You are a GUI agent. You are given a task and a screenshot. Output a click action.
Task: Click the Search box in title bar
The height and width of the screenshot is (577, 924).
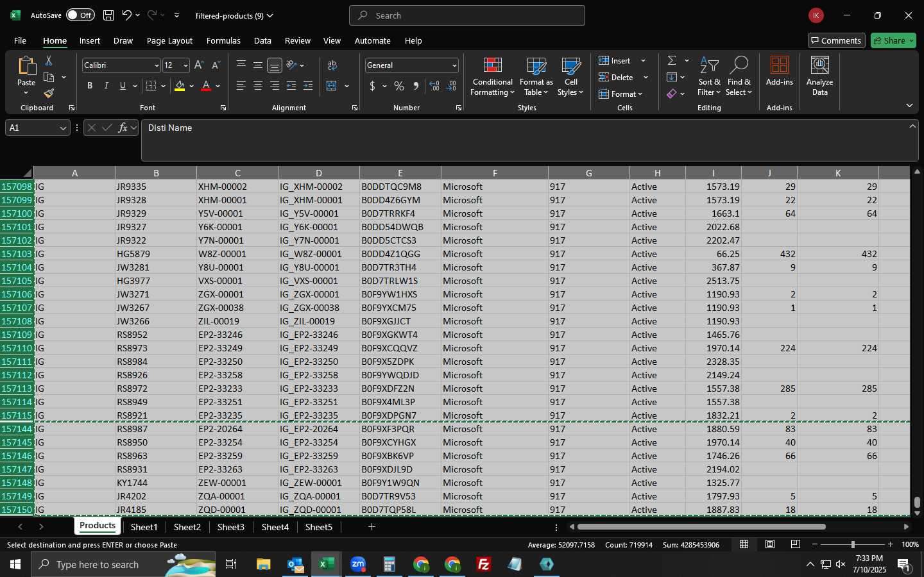[x=467, y=15]
